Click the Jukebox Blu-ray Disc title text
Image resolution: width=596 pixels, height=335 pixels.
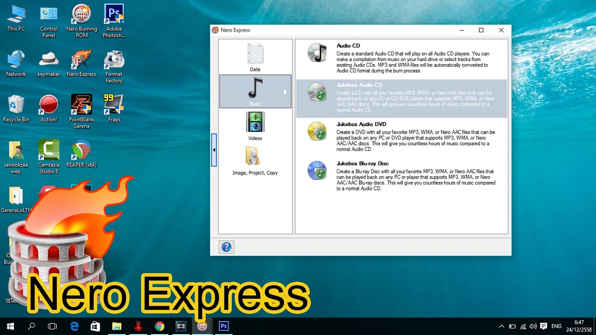click(x=363, y=163)
